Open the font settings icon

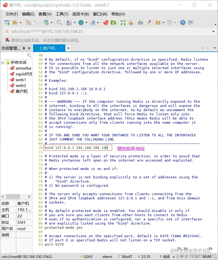click(93, 23)
